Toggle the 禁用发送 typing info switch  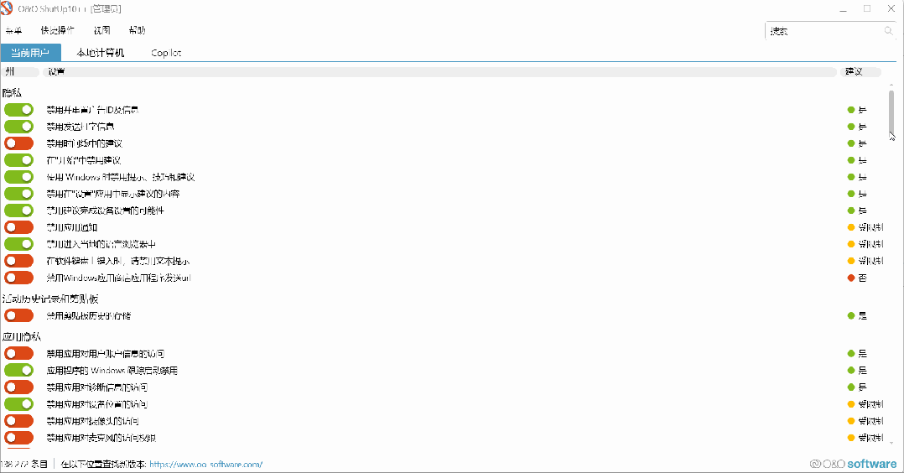pos(19,127)
